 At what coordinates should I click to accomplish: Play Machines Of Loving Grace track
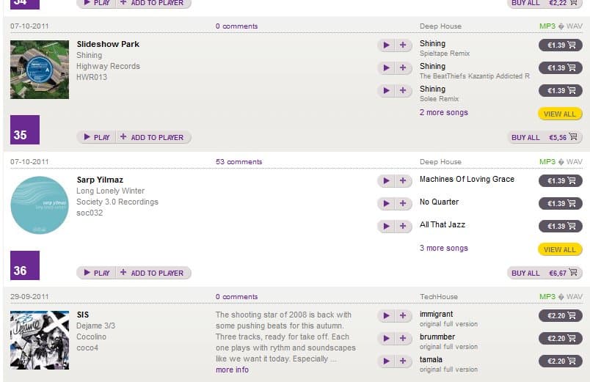386,181
